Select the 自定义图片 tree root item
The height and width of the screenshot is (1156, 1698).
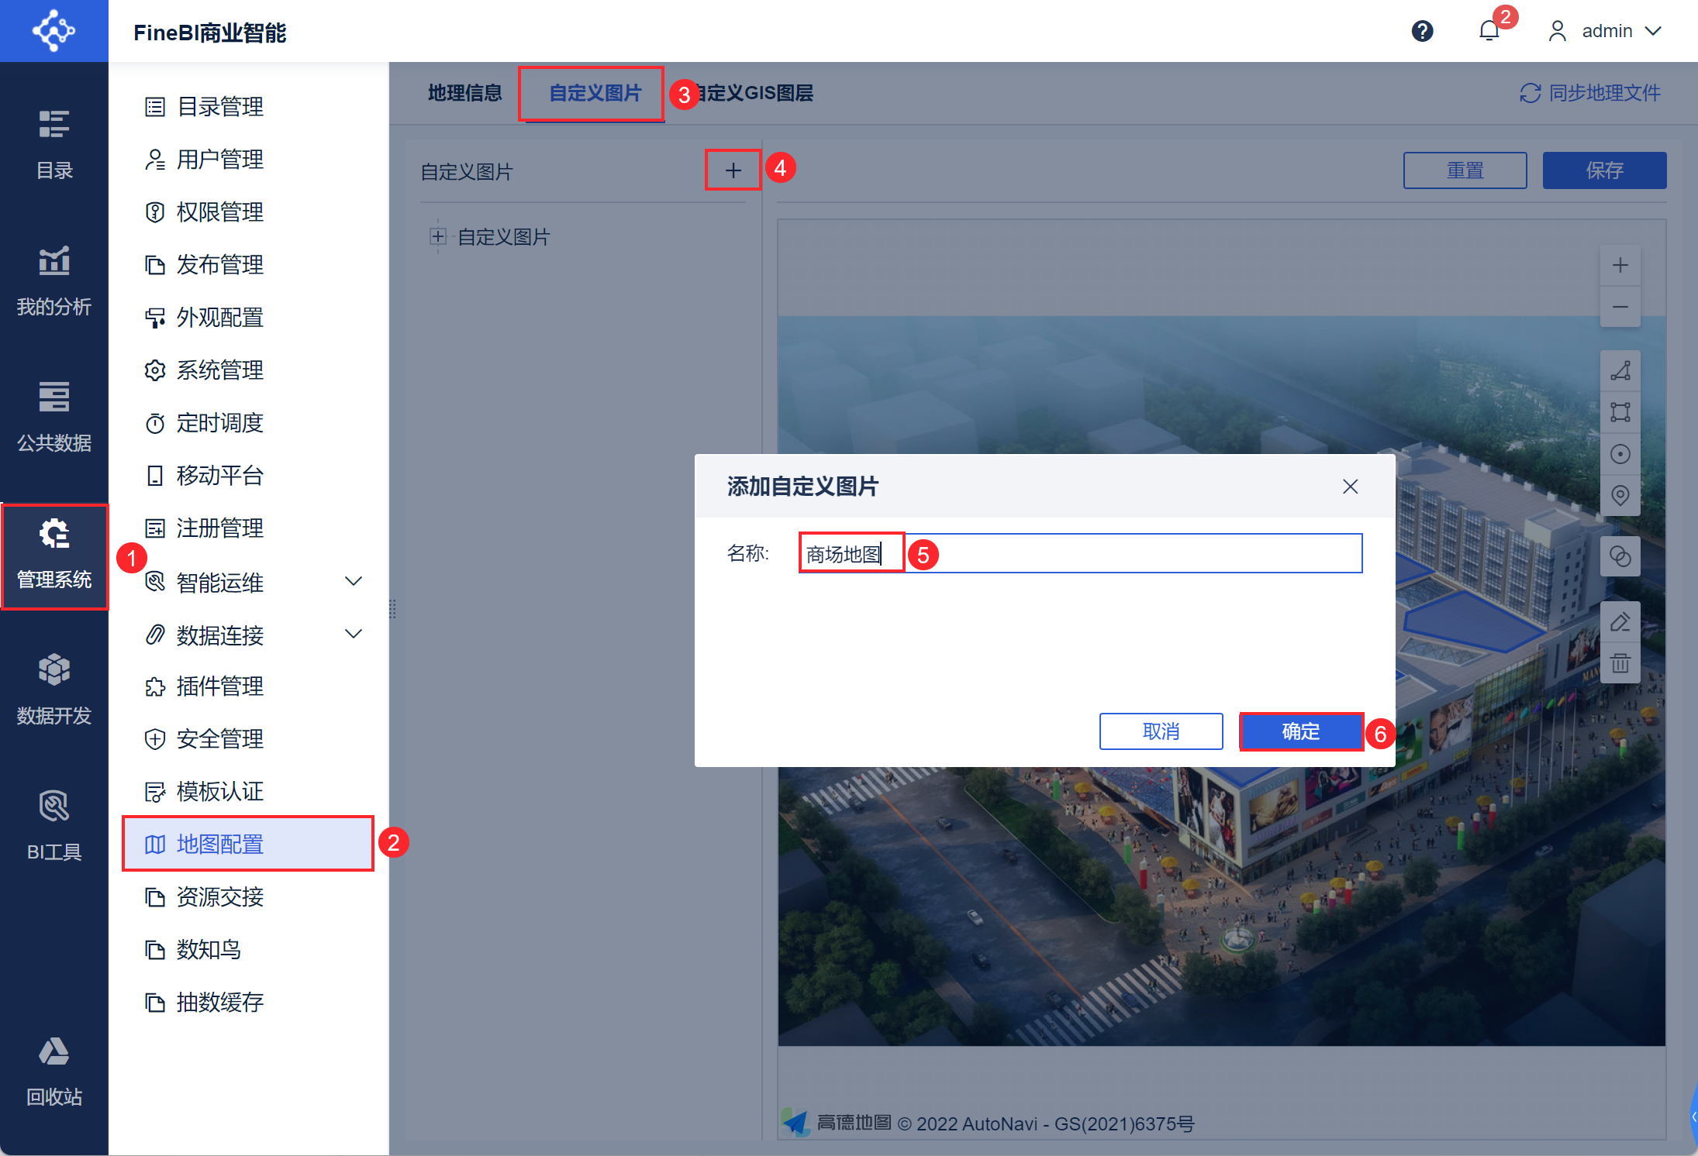click(x=503, y=237)
